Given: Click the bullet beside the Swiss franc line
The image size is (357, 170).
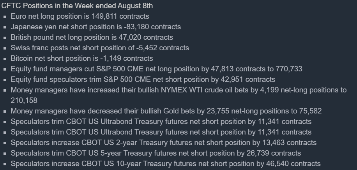Looking at the screenshot, I should 5,48.
